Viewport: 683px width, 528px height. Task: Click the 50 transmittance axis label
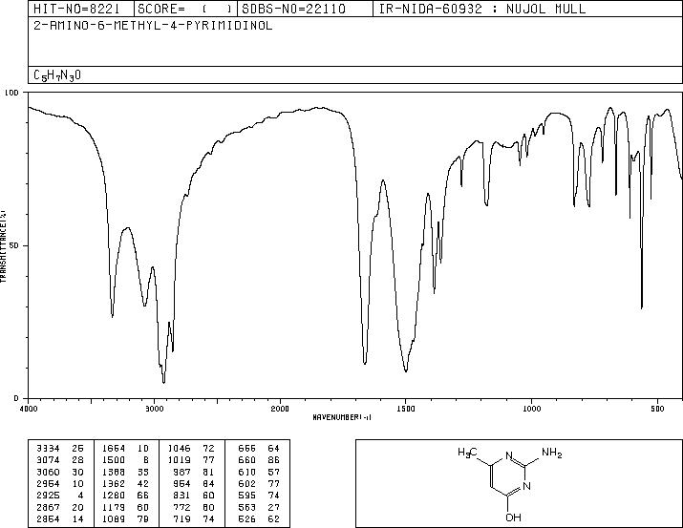coord(14,245)
